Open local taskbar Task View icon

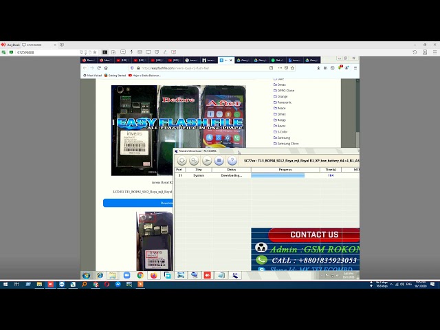[x=16, y=285]
